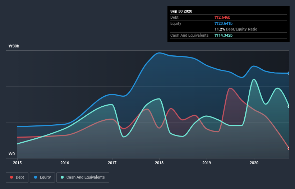Click the Debt row label in tooltip
Screen dimensions: 295x189
(174, 17)
